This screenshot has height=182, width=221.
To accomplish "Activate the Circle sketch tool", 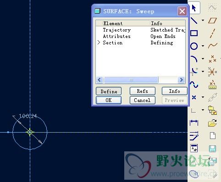I will click(194, 46).
